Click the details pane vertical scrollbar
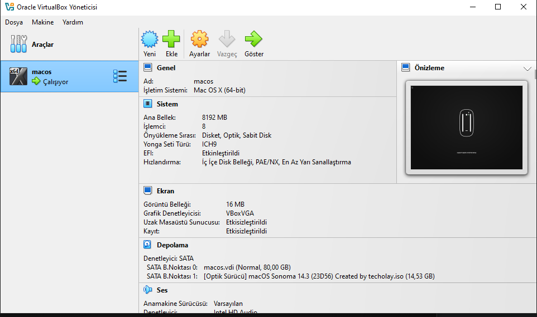Viewport: 537px width, 317px height. click(x=535, y=74)
